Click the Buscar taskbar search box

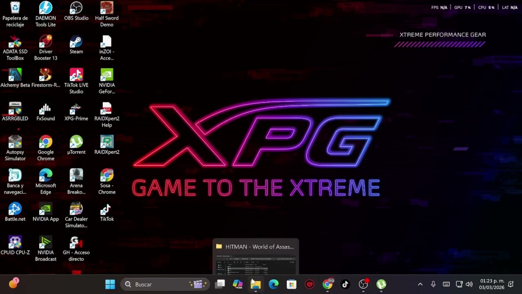click(165, 284)
